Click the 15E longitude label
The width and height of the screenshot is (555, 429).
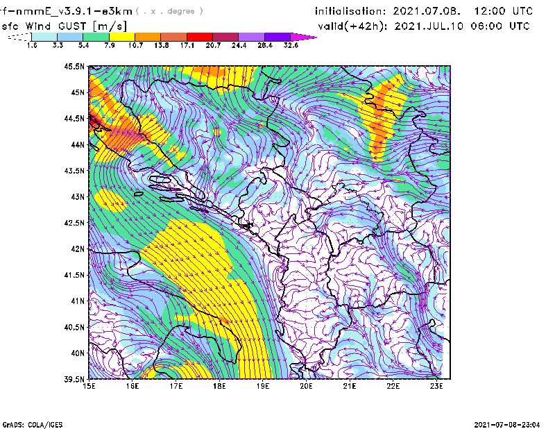(x=89, y=386)
